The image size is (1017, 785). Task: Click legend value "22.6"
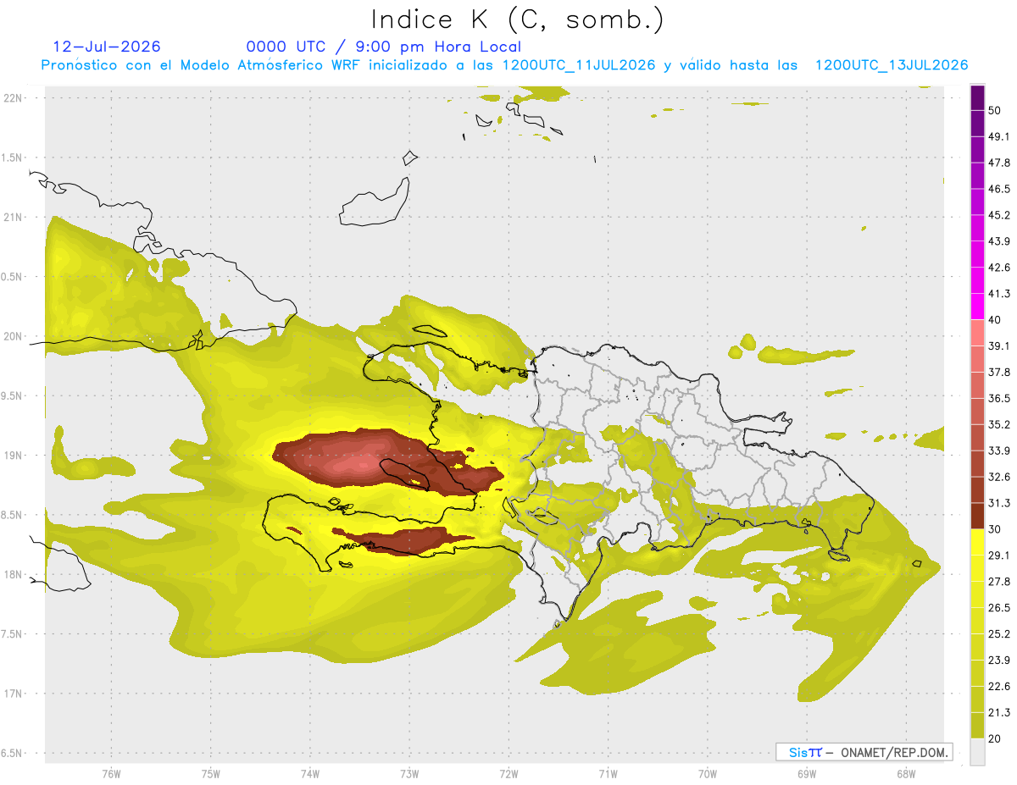[999, 686]
